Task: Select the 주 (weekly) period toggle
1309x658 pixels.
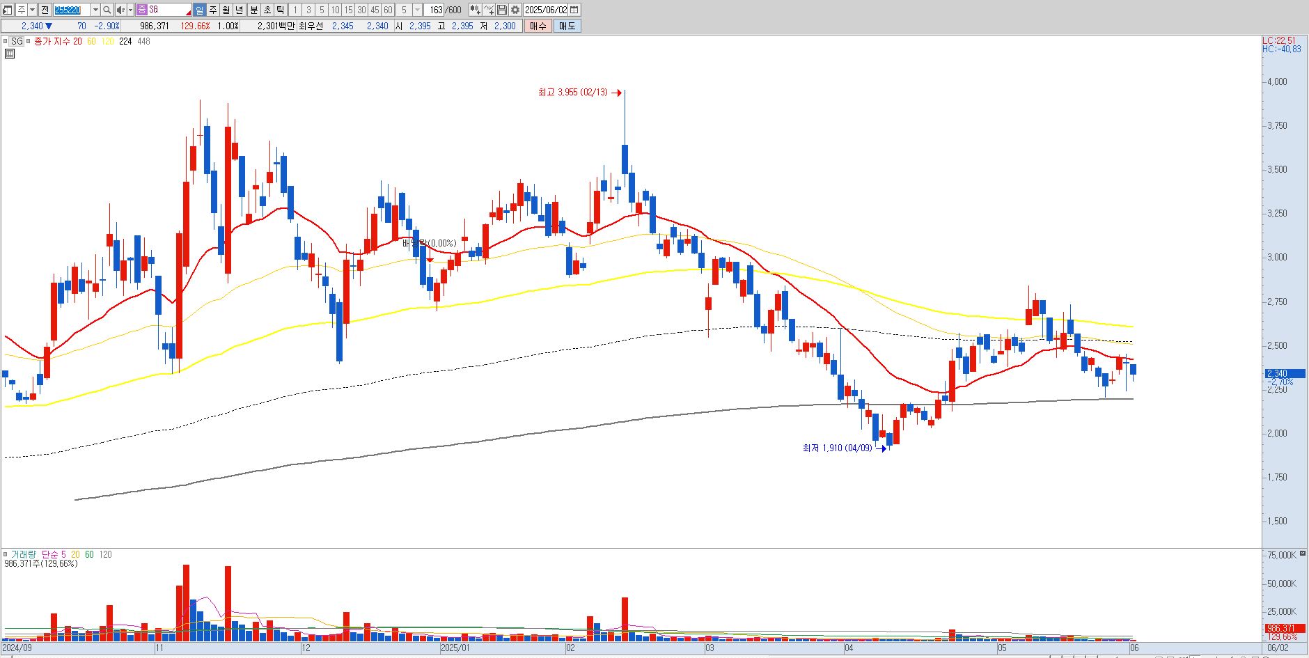Action: (213, 10)
